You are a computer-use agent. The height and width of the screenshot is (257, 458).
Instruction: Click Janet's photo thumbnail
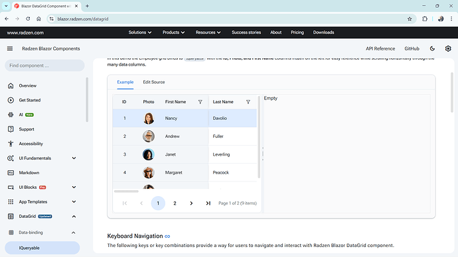point(149,154)
